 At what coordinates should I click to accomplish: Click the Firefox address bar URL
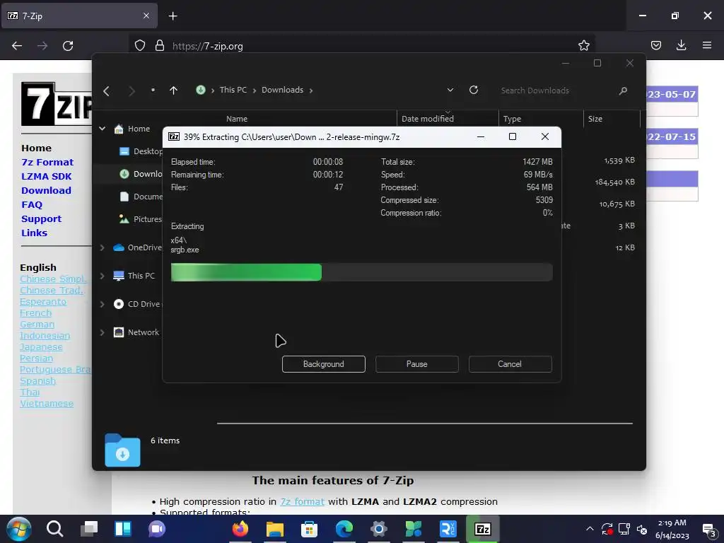click(x=207, y=46)
